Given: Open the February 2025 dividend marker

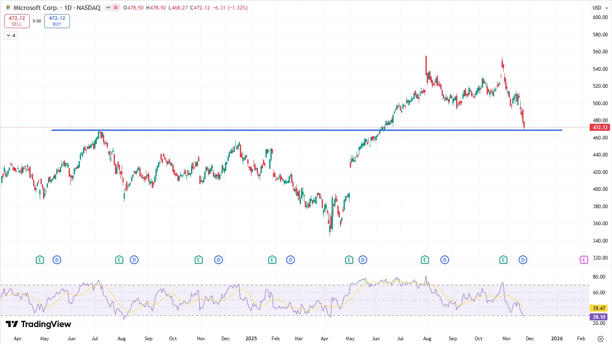Looking at the screenshot, I should [290, 260].
